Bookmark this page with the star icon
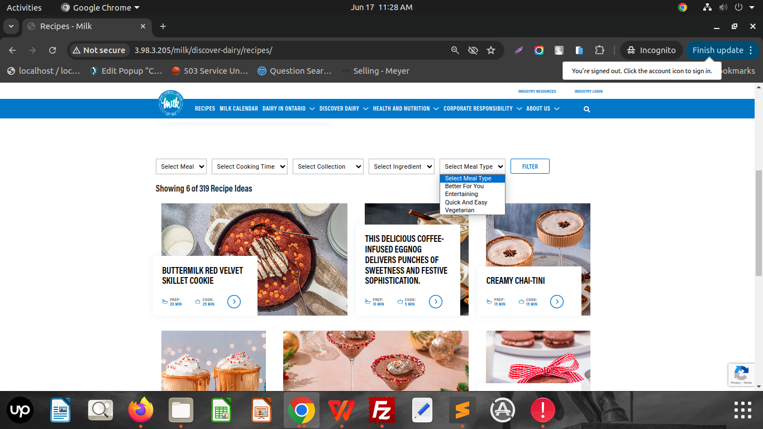The width and height of the screenshot is (763, 429). click(491, 50)
